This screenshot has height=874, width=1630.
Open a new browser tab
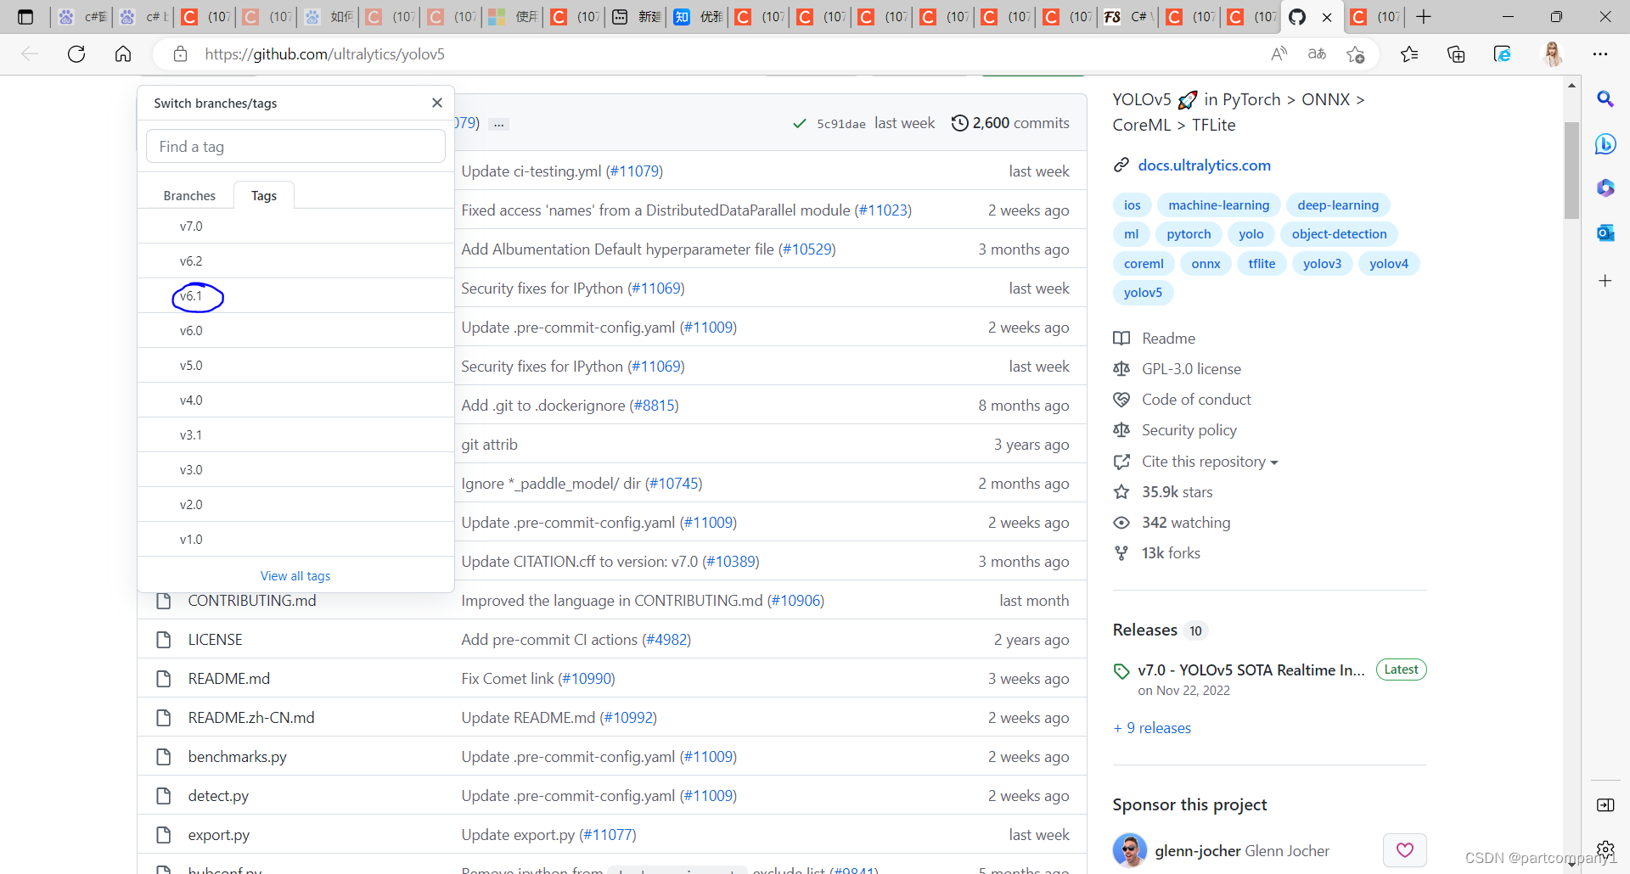1424,17
